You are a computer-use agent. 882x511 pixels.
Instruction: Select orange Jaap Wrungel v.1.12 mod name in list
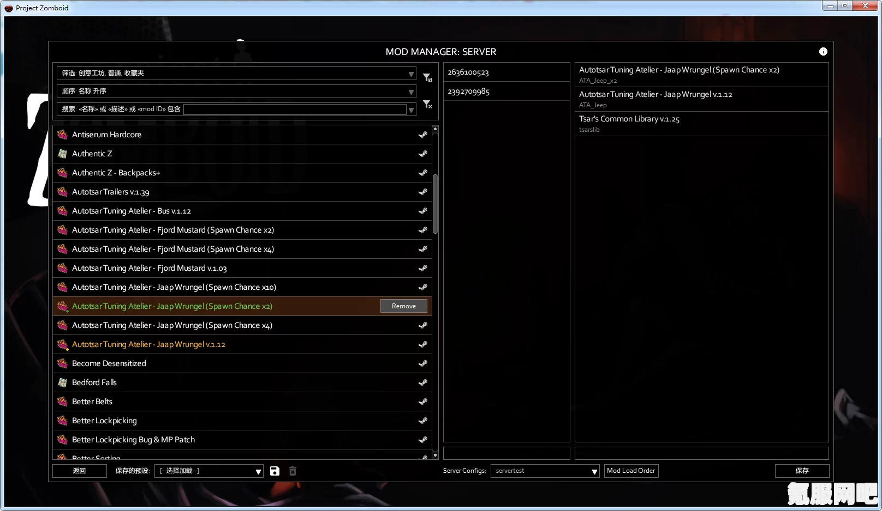click(x=148, y=344)
